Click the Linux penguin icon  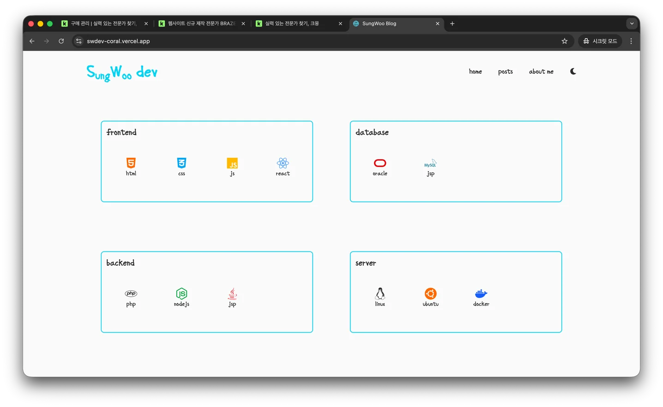pyautogui.click(x=380, y=293)
